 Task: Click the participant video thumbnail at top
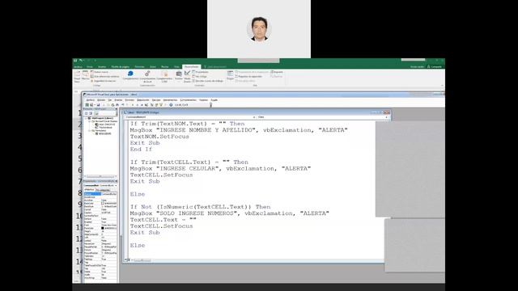click(x=259, y=29)
